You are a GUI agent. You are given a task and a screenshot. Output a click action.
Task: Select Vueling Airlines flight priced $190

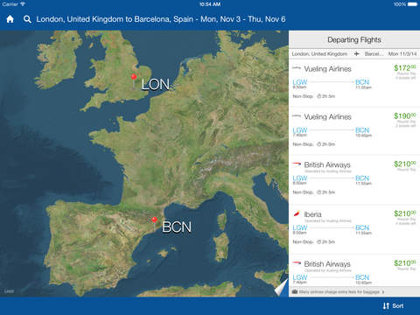click(354, 131)
